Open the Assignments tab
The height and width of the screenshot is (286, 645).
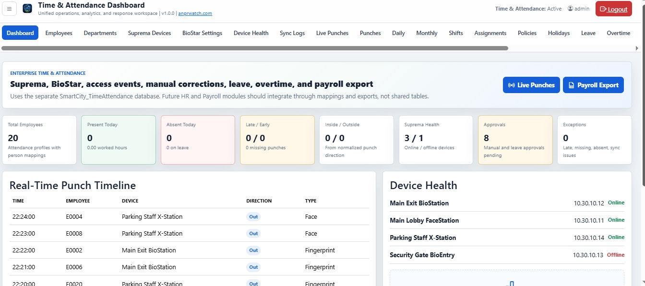click(490, 33)
